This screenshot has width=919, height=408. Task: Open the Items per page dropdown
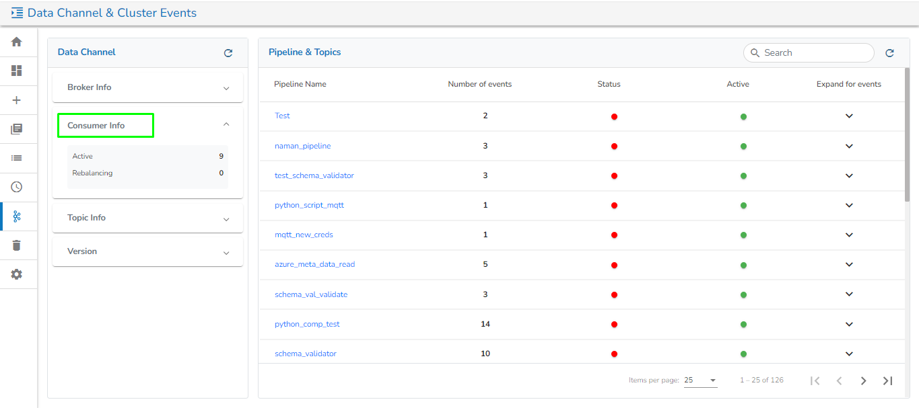(x=700, y=380)
